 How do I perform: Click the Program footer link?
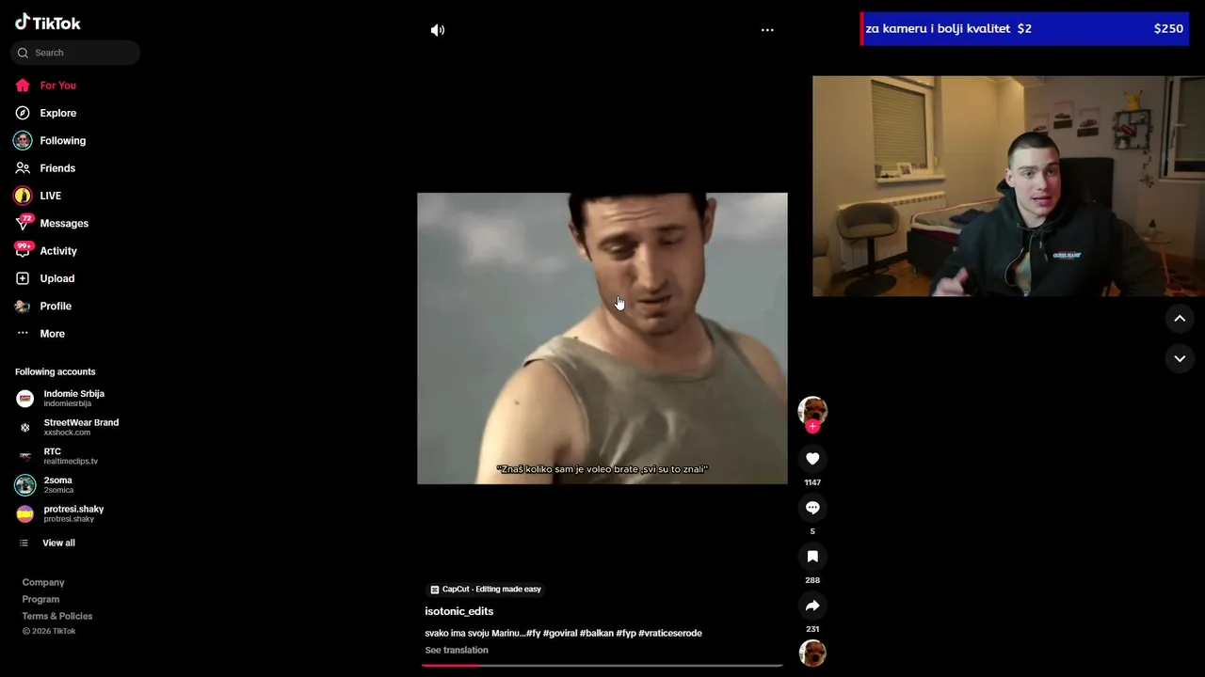(x=40, y=599)
